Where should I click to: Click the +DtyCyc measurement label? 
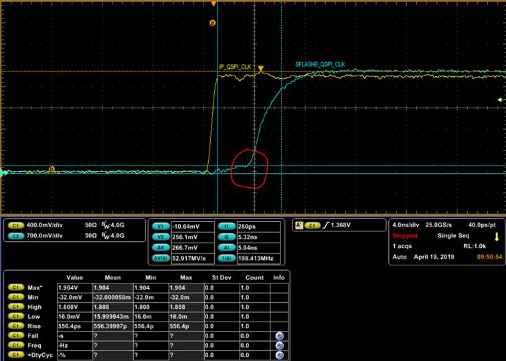tap(40, 355)
